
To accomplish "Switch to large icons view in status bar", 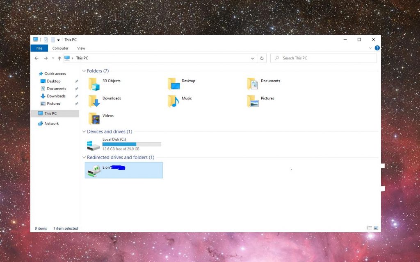I will [x=376, y=228].
